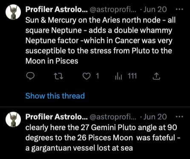This screenshot has height=159, width=190.
Task: Click the @astroprofi... handle on the second tweet
Action: 113,117
